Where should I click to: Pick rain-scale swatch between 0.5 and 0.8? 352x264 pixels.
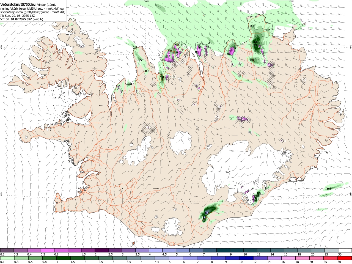click(x=35, y=258)
